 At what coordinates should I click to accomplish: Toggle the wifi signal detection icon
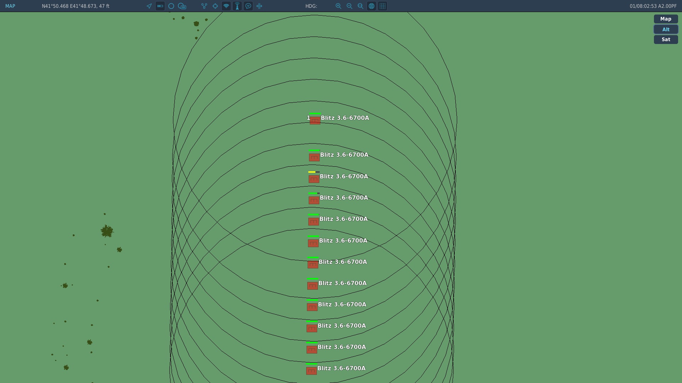tap(226, 6)
